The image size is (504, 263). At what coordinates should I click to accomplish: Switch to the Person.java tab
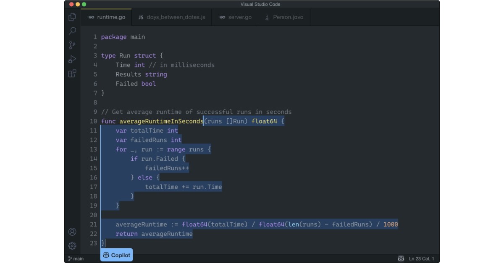coord(284,17)
